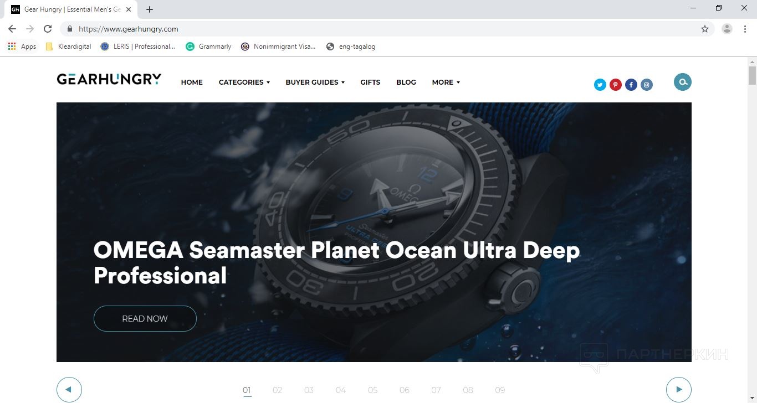Open the Kleardigital bookmark folder
The width and height of the screenshot is (757, 403).
point(68,46)
